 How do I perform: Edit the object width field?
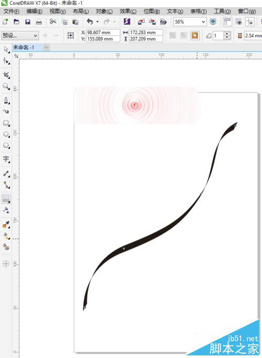(x=146, y=33)
